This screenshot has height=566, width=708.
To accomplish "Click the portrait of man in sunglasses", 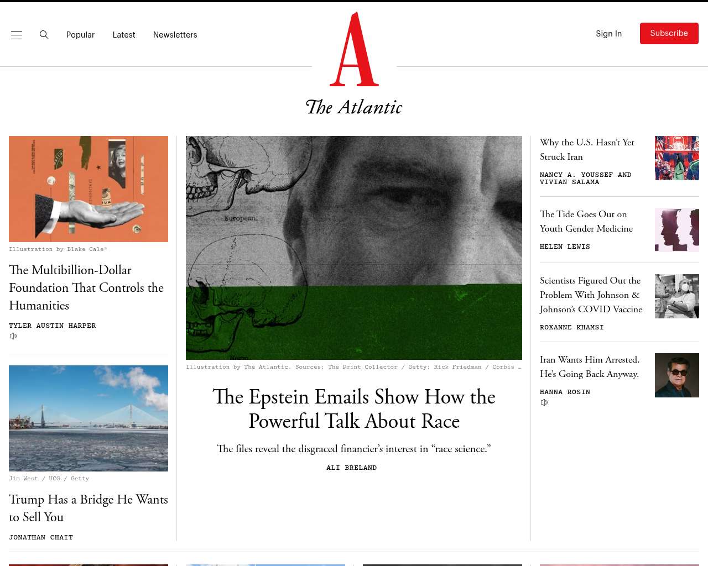I will tap(676, 375).
